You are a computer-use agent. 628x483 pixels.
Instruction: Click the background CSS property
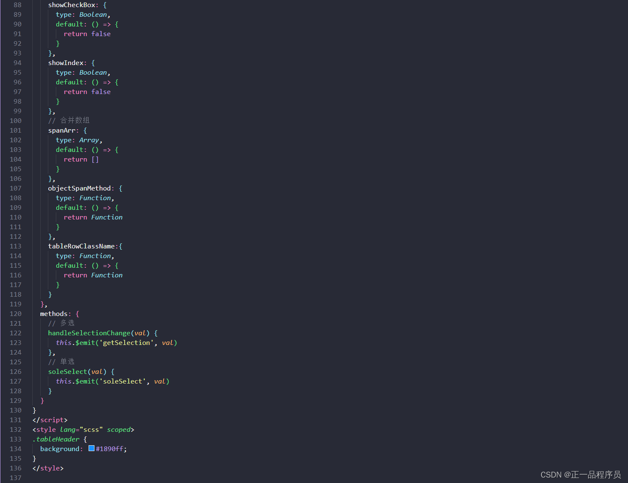(60, 449)
